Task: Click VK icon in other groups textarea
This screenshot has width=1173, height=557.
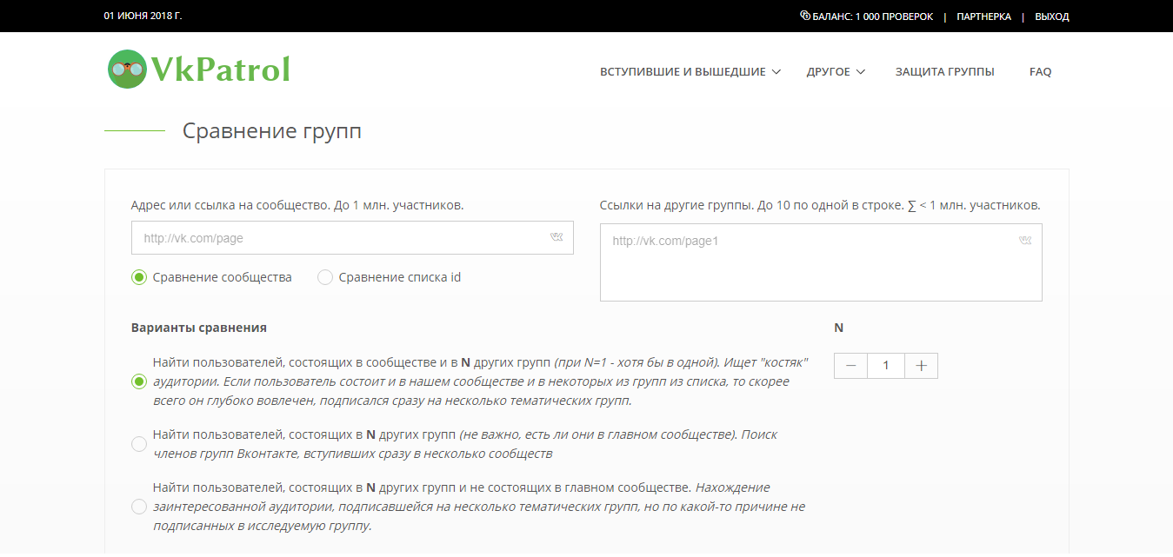Action: (x=1025, y=241)
